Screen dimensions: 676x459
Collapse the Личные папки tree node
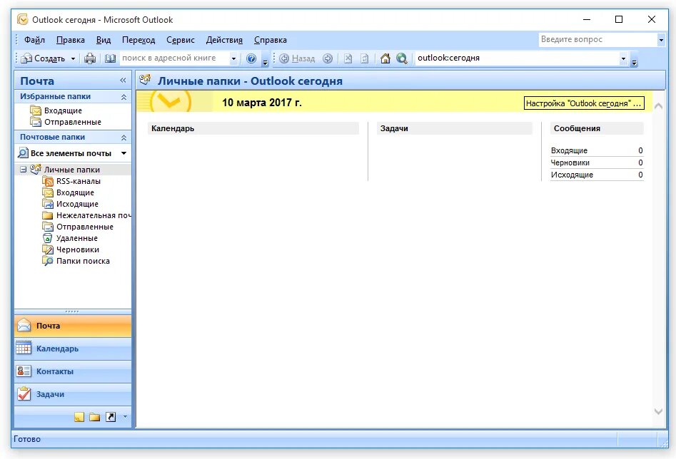pyautogui.click(x=24, y=170)
